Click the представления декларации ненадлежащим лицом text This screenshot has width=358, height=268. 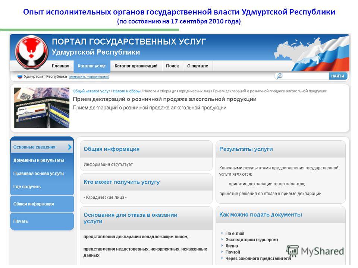click(136, 237)
